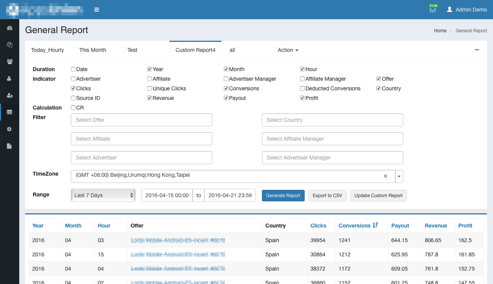Select the This Month tab
Viewport: 493px width, 284px height.
[92, 50]
